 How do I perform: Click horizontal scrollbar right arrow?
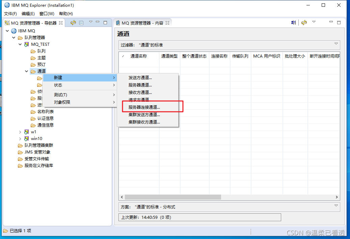(337, 197)
